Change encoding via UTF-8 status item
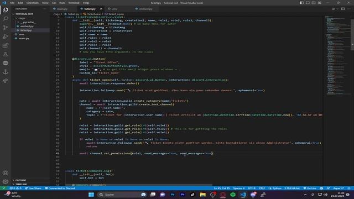354x199 pixels. pos(252,188)
